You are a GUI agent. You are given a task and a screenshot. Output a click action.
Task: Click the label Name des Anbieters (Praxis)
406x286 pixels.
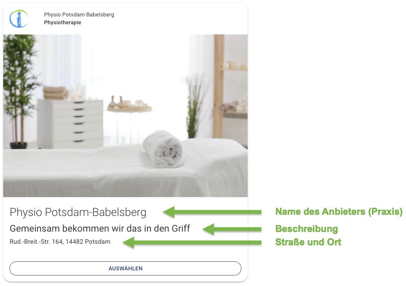(339, 212)
